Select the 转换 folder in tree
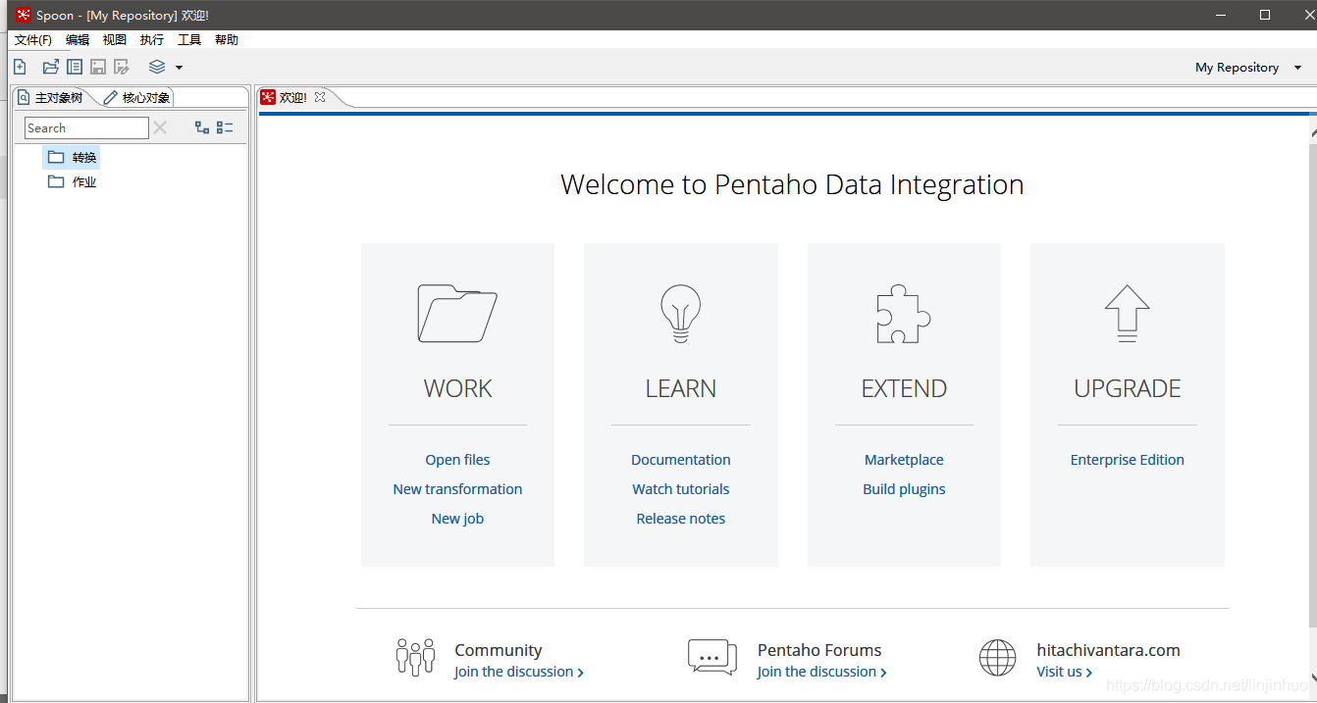The image size is (1317, 703). coord(72,157)
